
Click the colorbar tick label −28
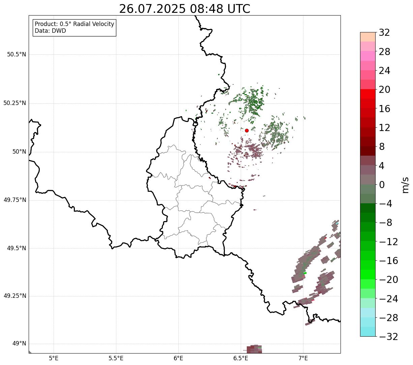388,318
